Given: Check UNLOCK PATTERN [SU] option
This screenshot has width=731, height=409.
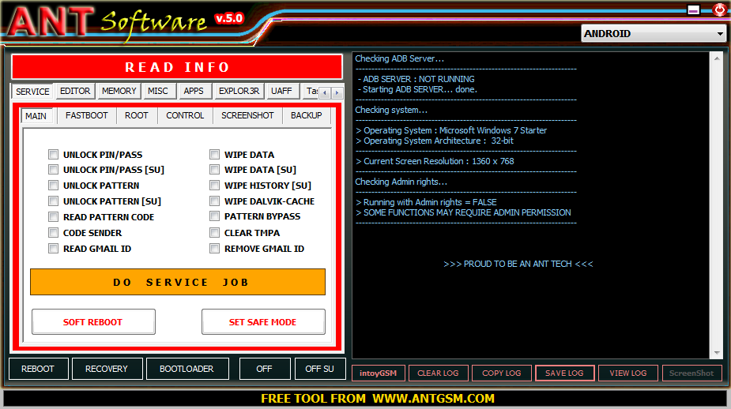Looking at the screenshot, I should tap(53, 201).
